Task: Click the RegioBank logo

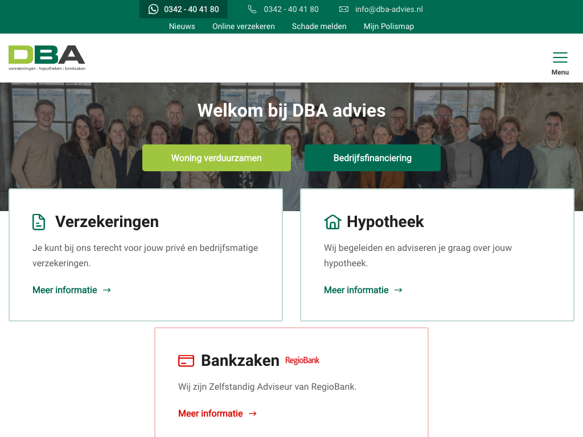Action: tap(302, 360)
